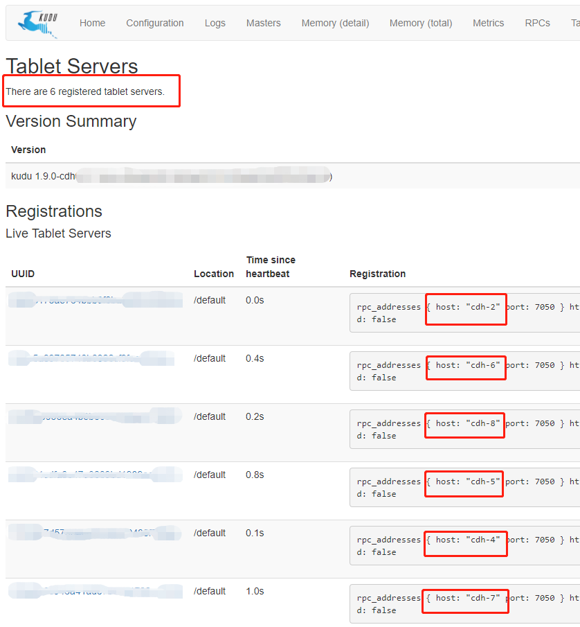The image size is (580, 627).
Task: Click the Registration column header
Action: point(377,274)
